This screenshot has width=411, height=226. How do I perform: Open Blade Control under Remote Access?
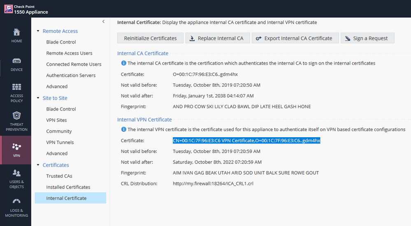pyautogui.click(x=61, y=42)
